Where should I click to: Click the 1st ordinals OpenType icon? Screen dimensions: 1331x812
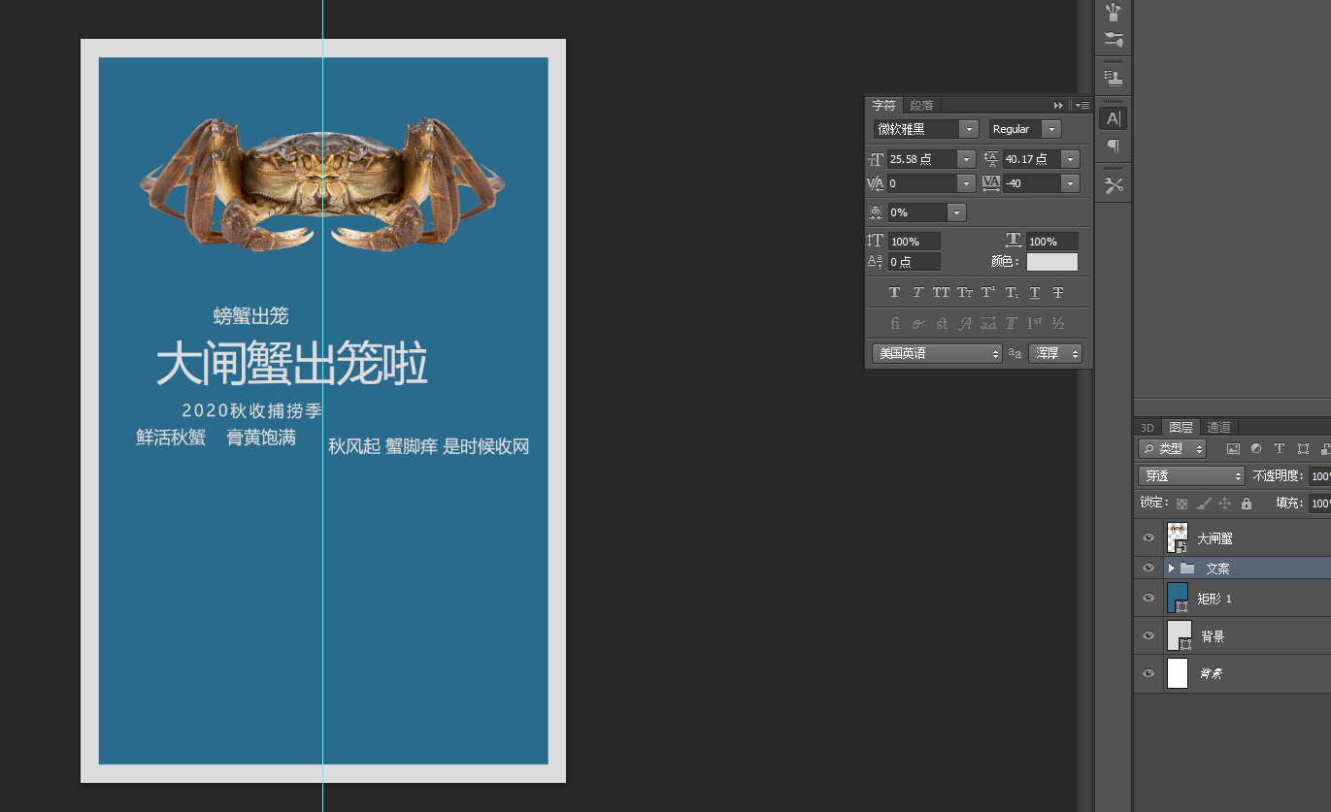tap(1035, 323)
